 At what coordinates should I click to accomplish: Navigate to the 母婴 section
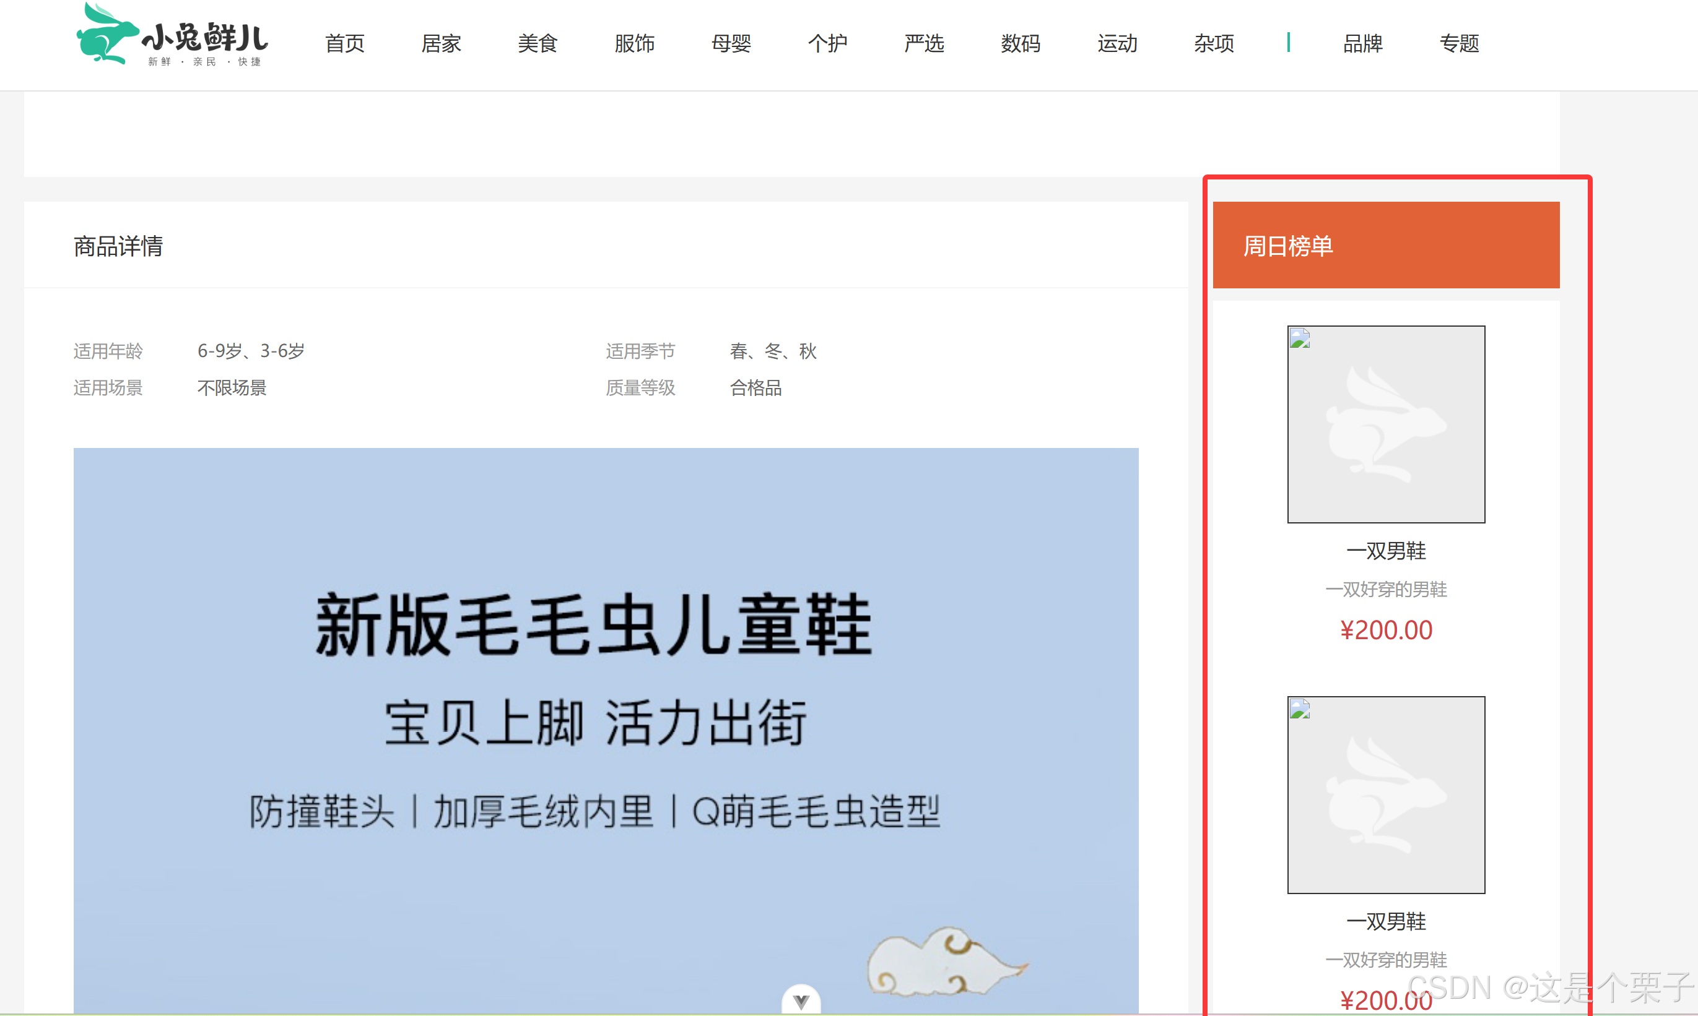[x=731, y=44]
